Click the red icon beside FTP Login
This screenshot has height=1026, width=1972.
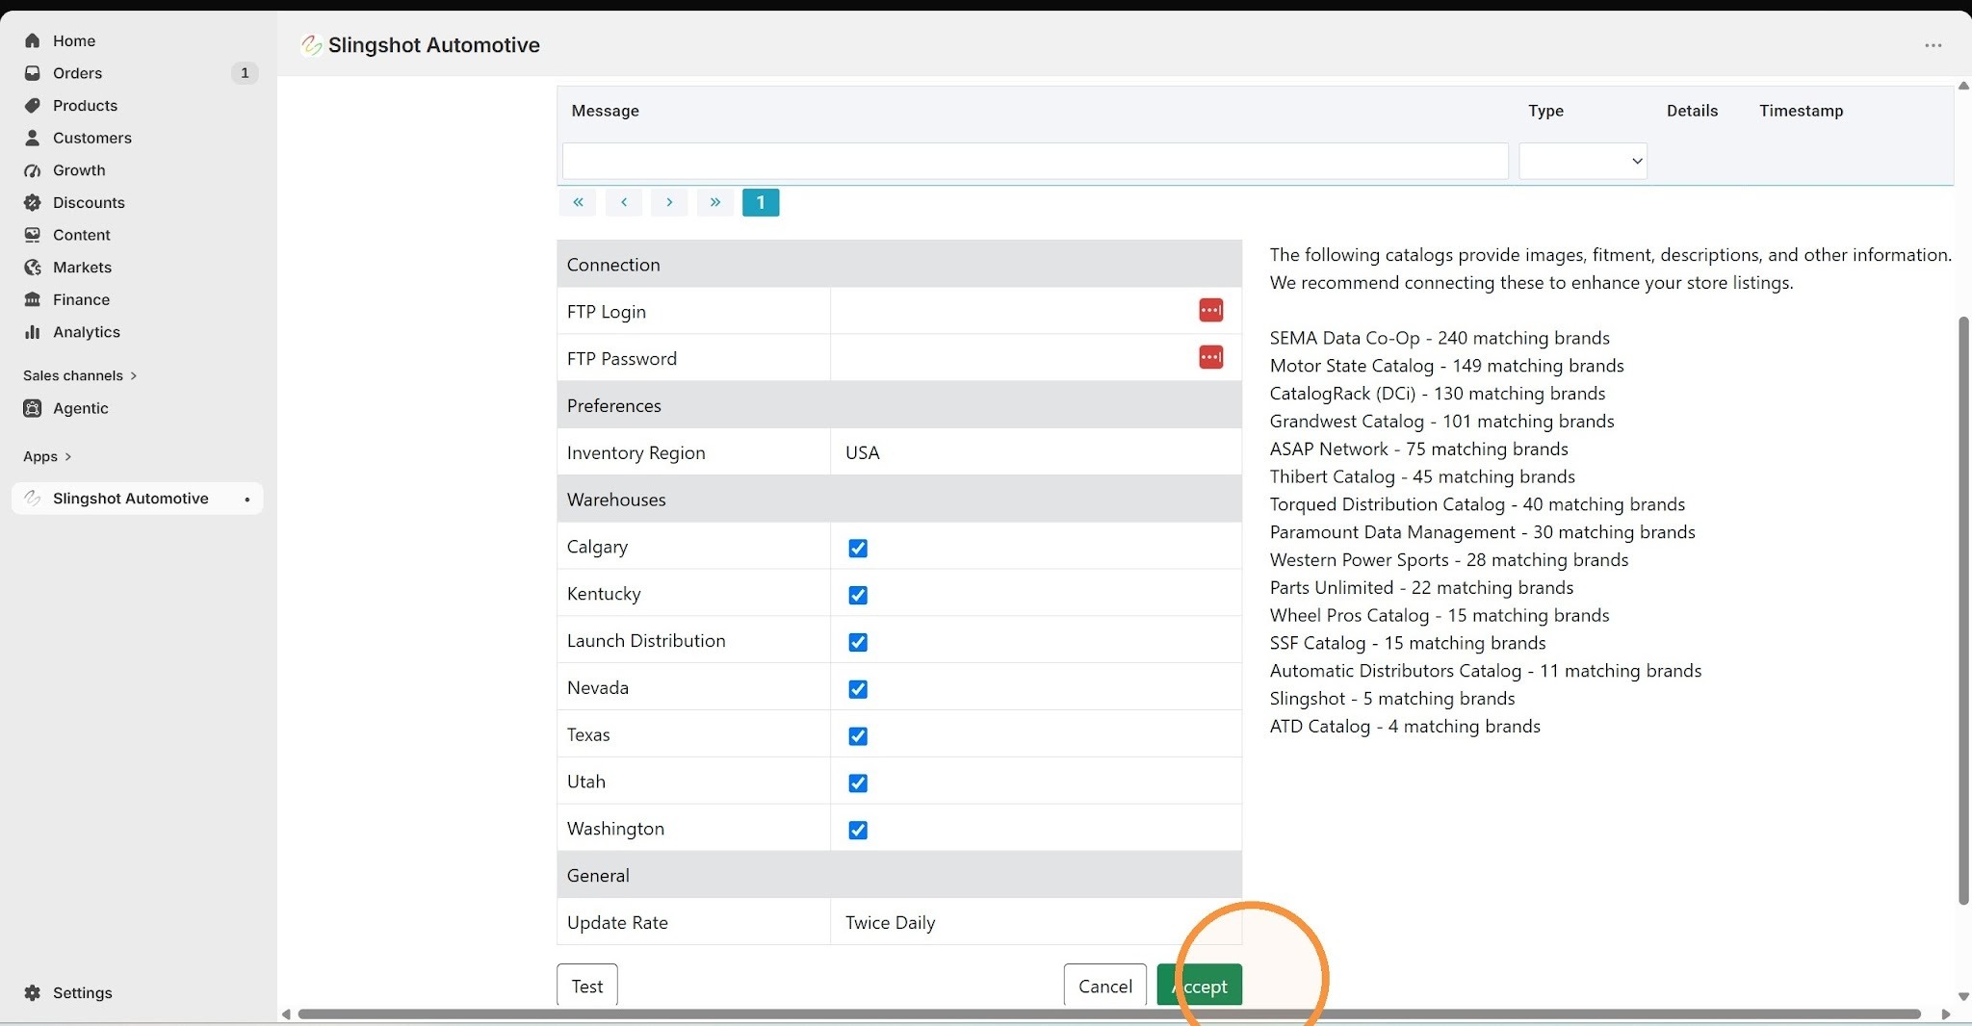(x=1210, y=310)
